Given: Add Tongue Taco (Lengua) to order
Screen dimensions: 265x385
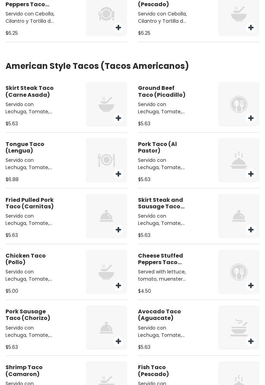Looking at the screenshot, I should [118, 174].
